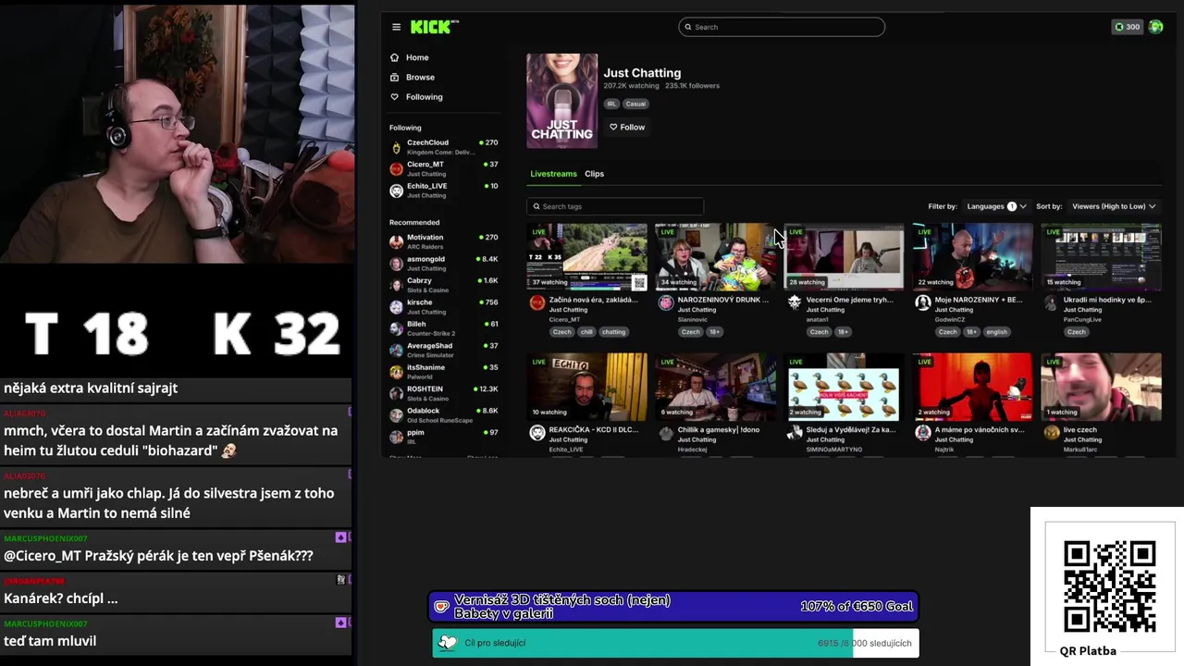Screen dimensions: 1184x666
Task: Open Billeh avatar in Recommended list
Action: point(396,328)
